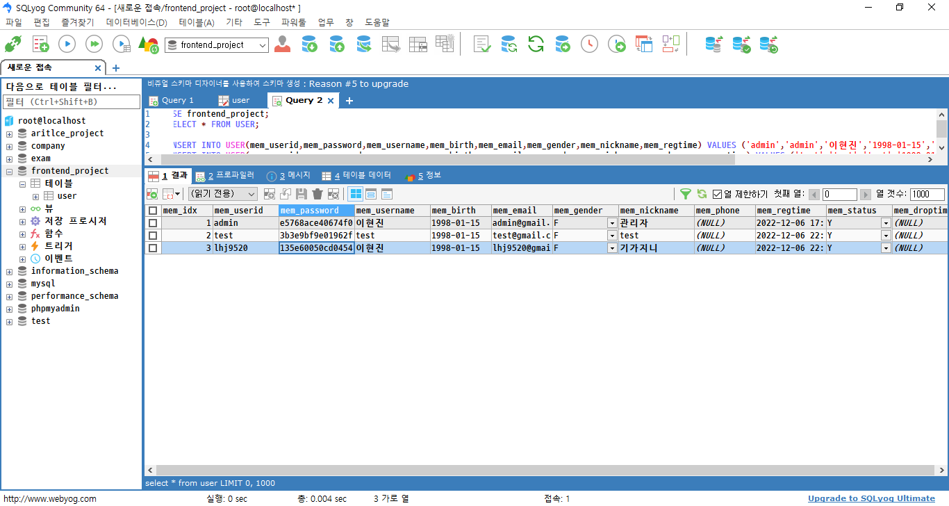Open the 데이터베이스(D) menu
Viewport: 949px width, 506px height.
[137, 22]
